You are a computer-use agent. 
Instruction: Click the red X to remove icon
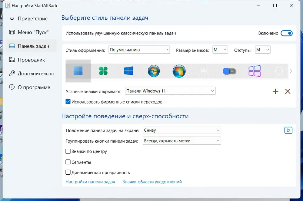pyautogui.click(x=288, y=91)
